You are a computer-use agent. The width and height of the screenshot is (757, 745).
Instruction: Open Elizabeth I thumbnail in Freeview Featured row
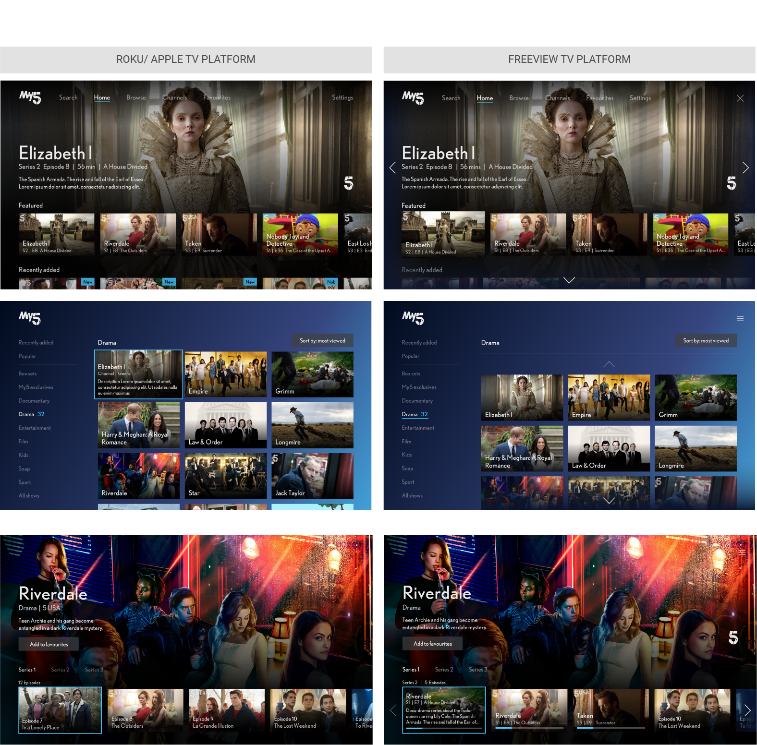[443, 234]
